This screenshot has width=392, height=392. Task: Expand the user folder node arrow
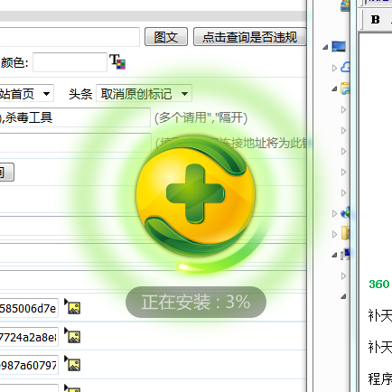pyautogui.click(x=334, y=234)
